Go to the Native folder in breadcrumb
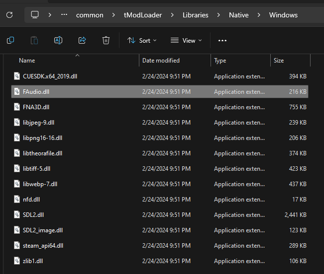Viewport: 324px width, 274px height. tap(239, 15)
